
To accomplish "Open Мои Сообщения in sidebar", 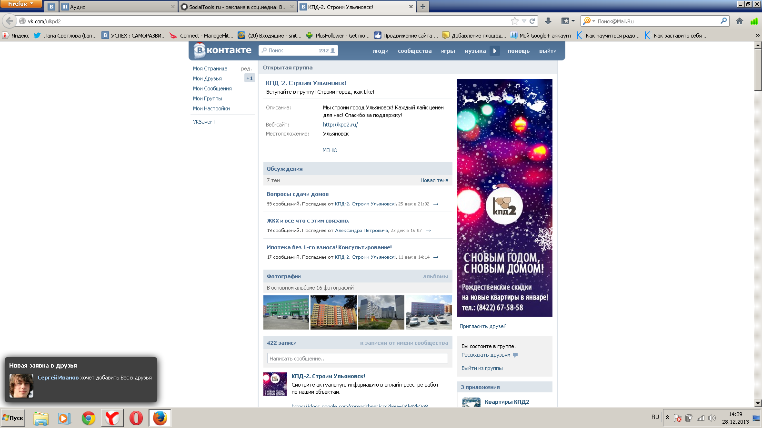I will coord(212,88).
